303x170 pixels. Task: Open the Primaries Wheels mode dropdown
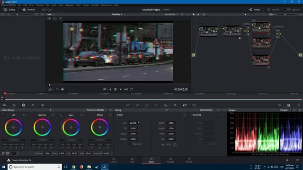97,110
